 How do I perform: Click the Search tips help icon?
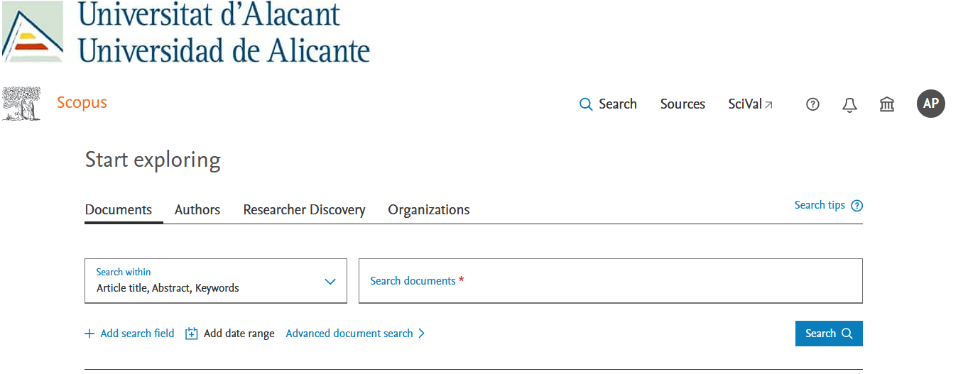[x=857, y=206]
